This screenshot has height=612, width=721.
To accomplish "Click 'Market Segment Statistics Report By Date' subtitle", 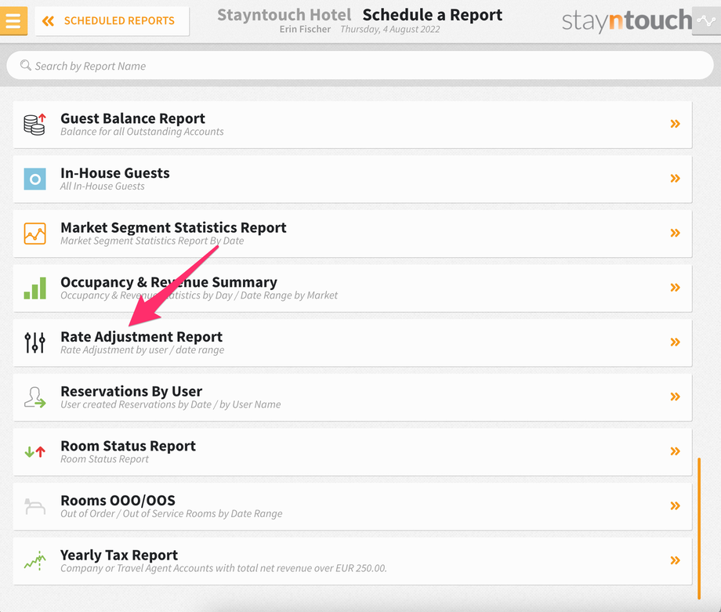I will coord(152,241).
